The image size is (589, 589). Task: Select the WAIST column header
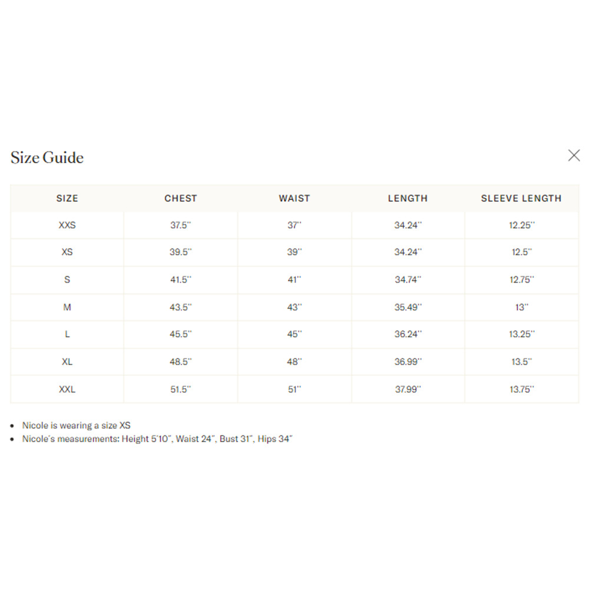pos(294,198)
